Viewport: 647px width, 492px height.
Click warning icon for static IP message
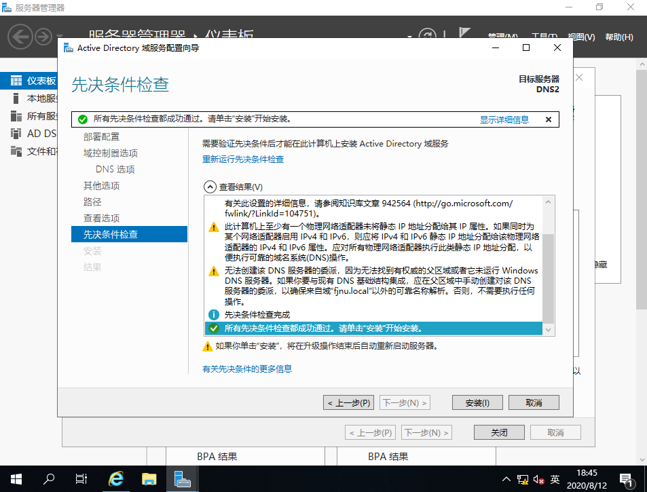click(214, 227)
